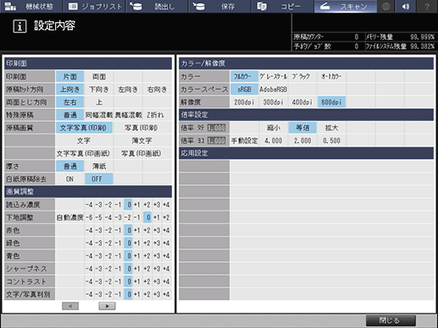Open help with the question mark icon

click(427, 6)
